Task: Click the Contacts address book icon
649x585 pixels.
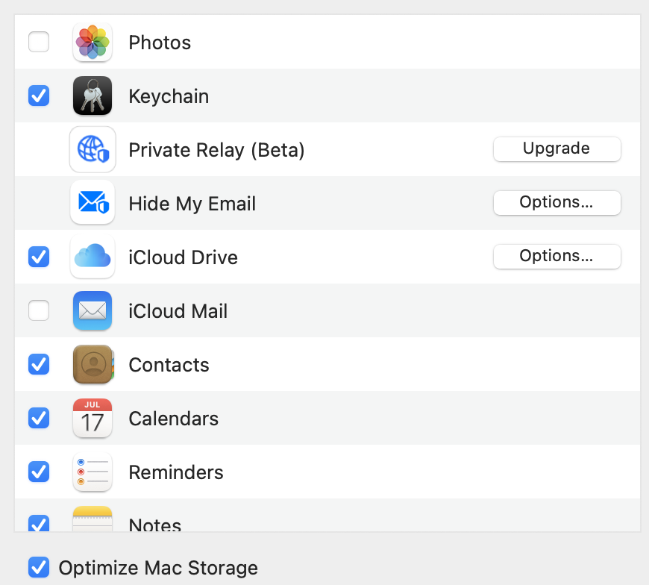Action: [x=93, y=364]
